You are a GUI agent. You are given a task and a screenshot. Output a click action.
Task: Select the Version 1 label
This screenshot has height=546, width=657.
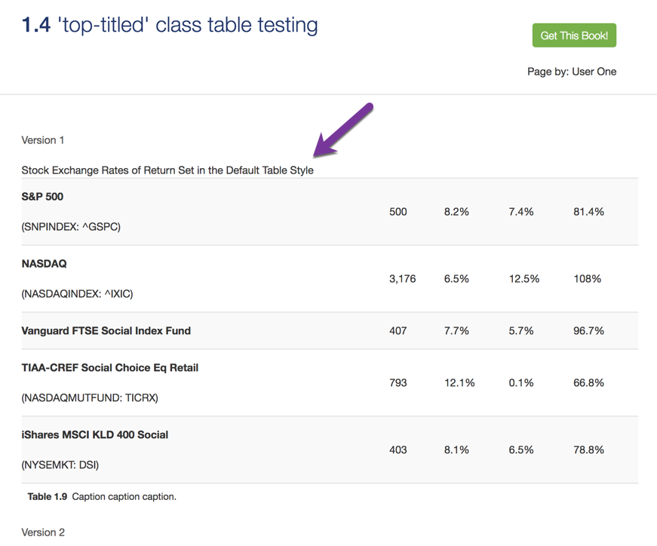point(42,140)
